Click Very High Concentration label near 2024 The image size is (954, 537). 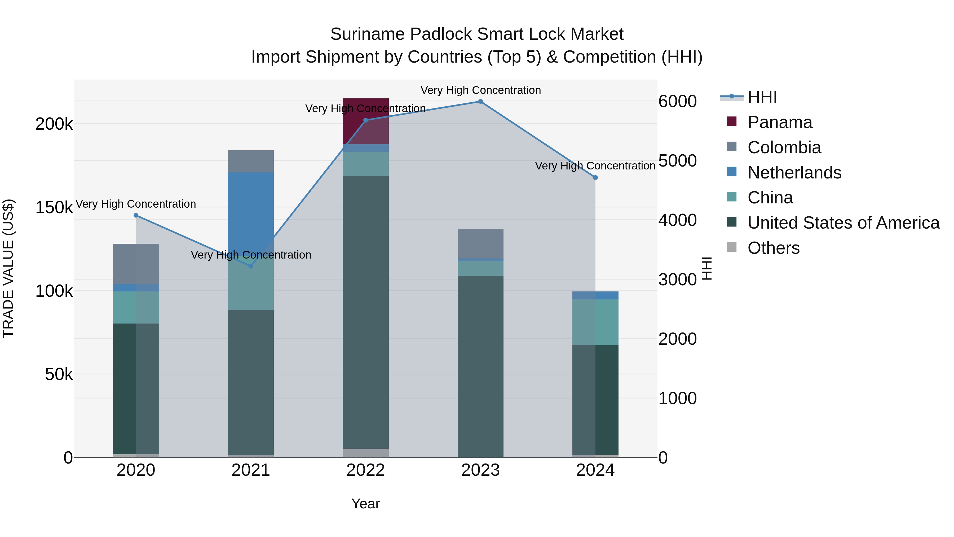coord(595,166)
